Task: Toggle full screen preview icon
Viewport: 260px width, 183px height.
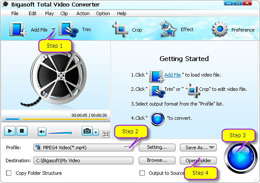Action: [106, 134]
